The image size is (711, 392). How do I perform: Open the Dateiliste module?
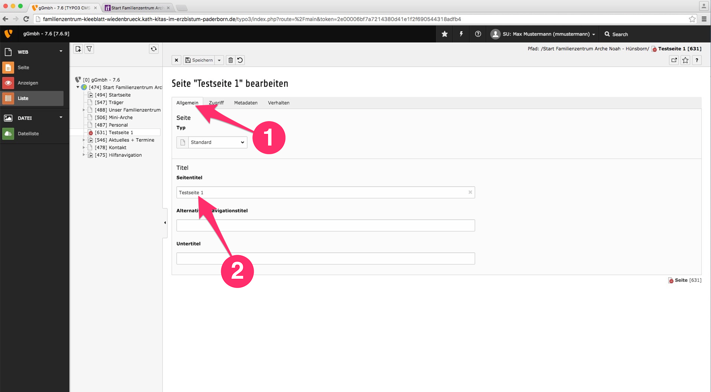[x=28, y=134]
